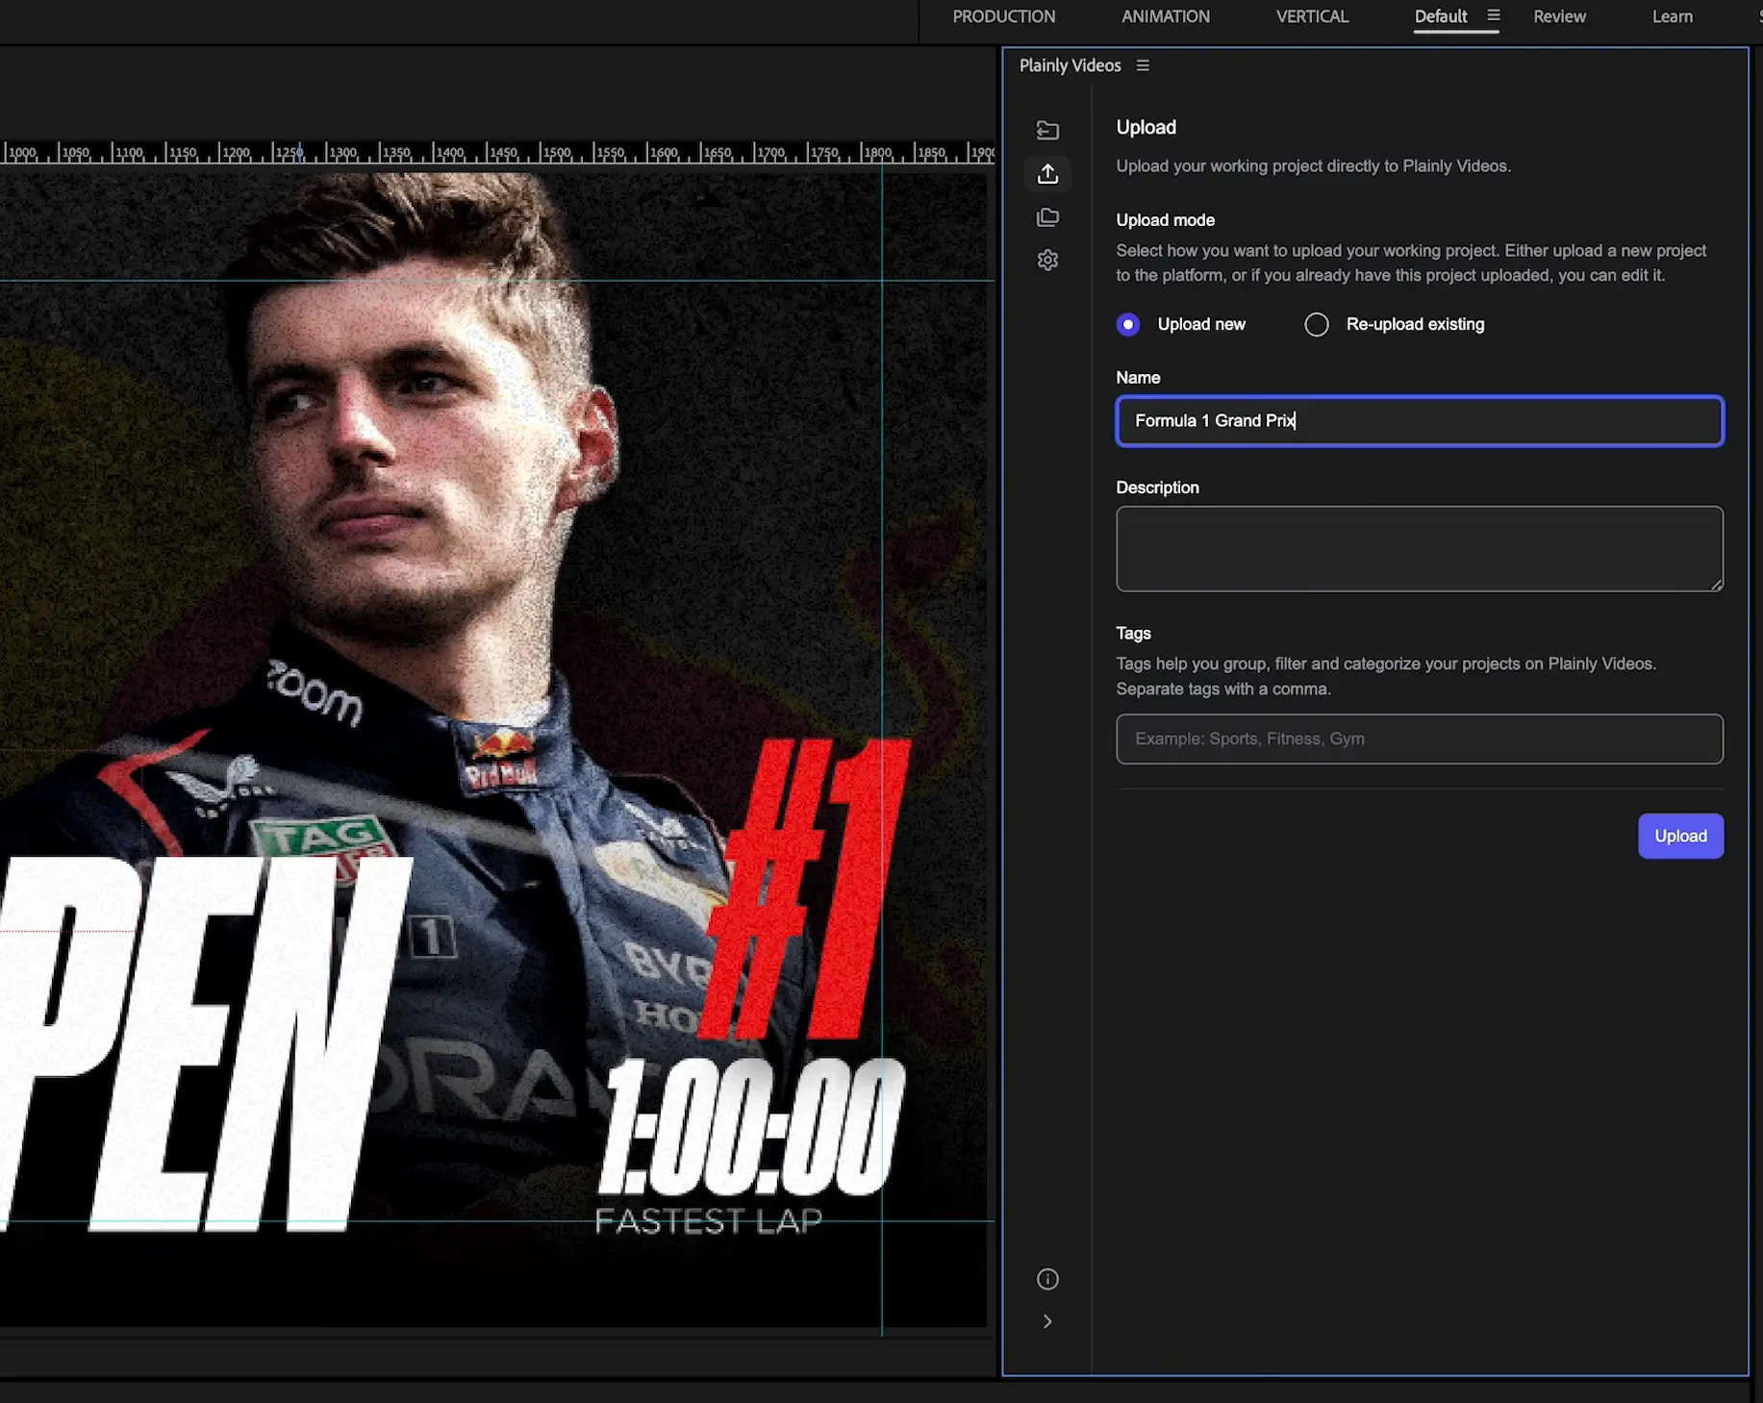Click inside the Tags input field
1763x1403 pixels.
point(1419,739)
